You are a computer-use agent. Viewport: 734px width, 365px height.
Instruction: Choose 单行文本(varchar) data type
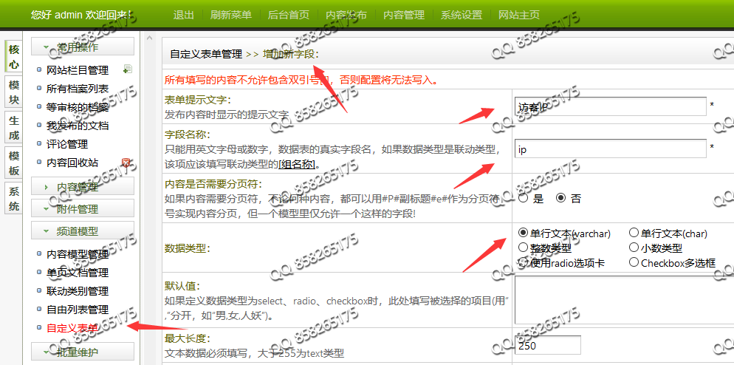(524, 233)
